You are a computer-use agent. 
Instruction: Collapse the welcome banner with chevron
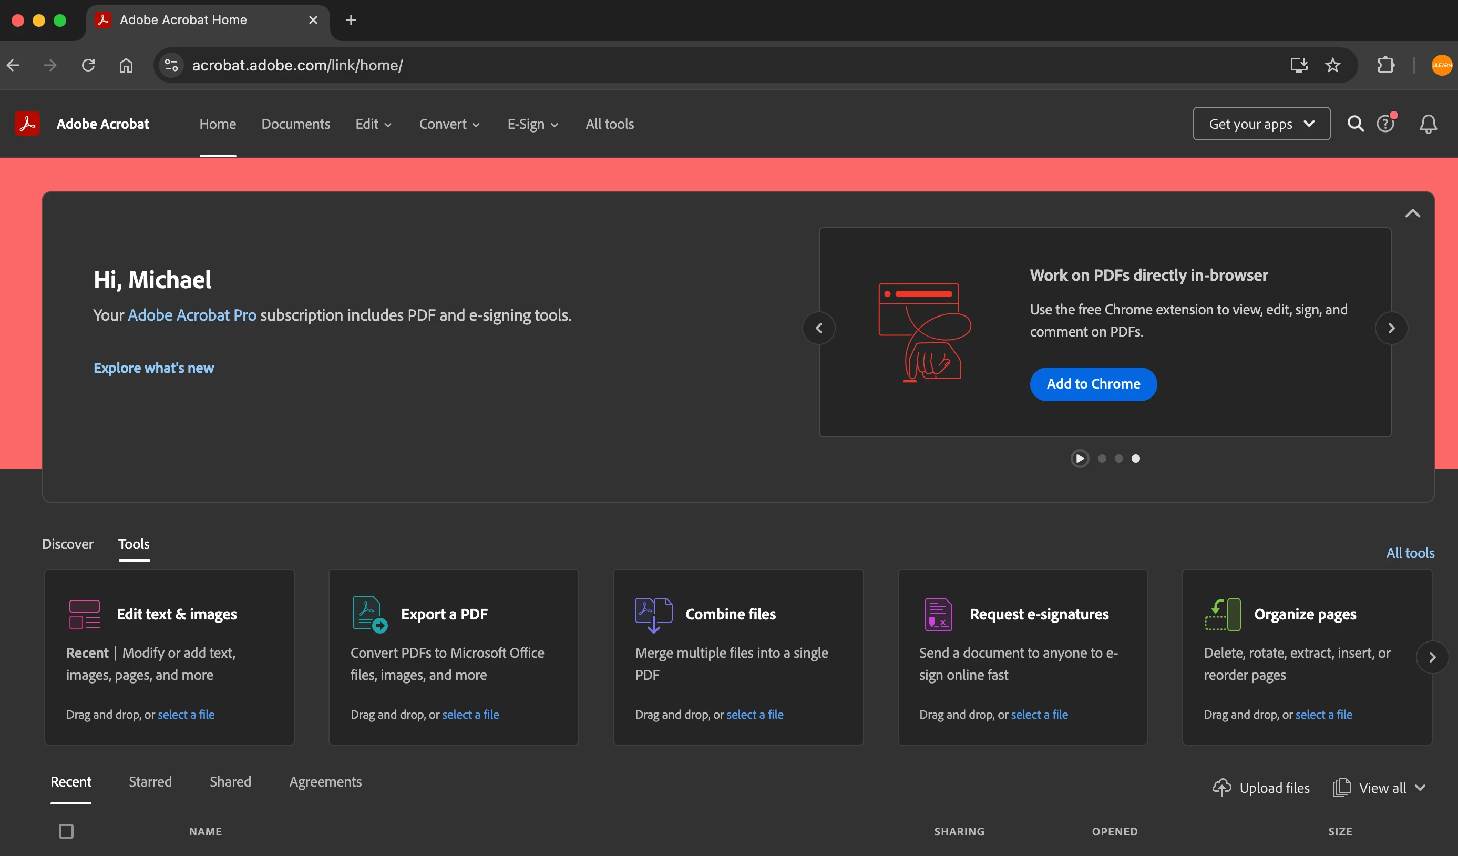click(1412, 213)
